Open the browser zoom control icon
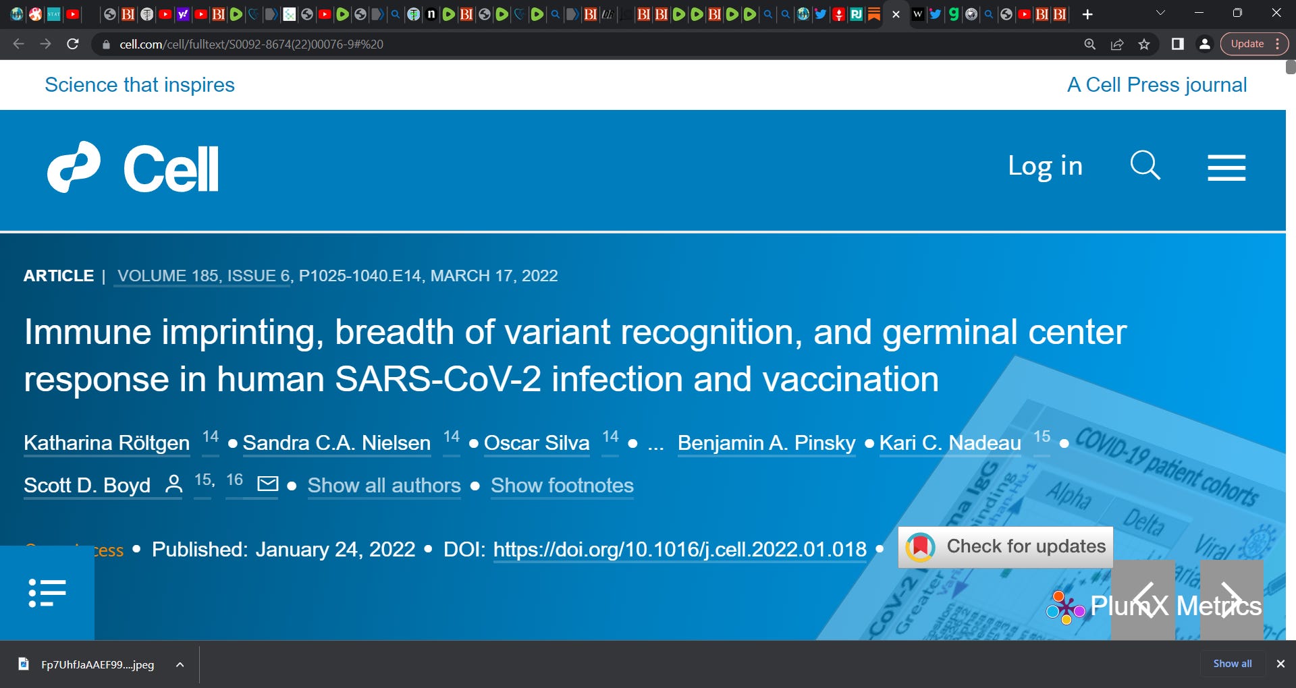Image resolution: width=1296 pixels, height=688 pixels. point(1089,44)
